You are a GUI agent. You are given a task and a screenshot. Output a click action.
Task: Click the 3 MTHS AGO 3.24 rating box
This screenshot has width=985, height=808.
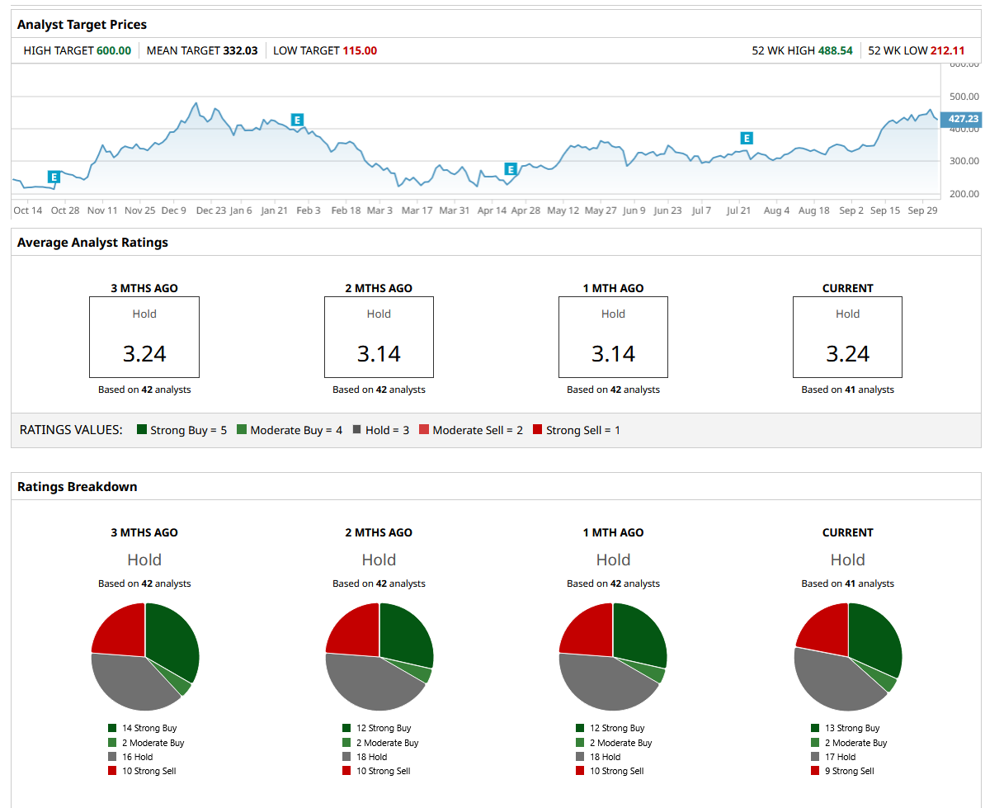pos(144,338)
